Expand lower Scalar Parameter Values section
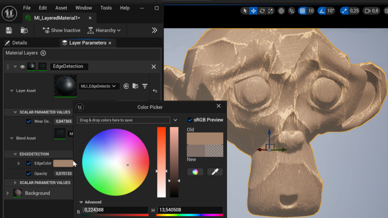Screen dimensions: 388x218 pos(15,183)
